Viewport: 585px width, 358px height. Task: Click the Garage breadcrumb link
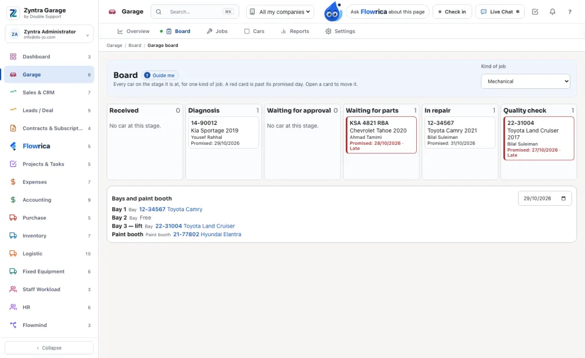[x=114, y=46]
